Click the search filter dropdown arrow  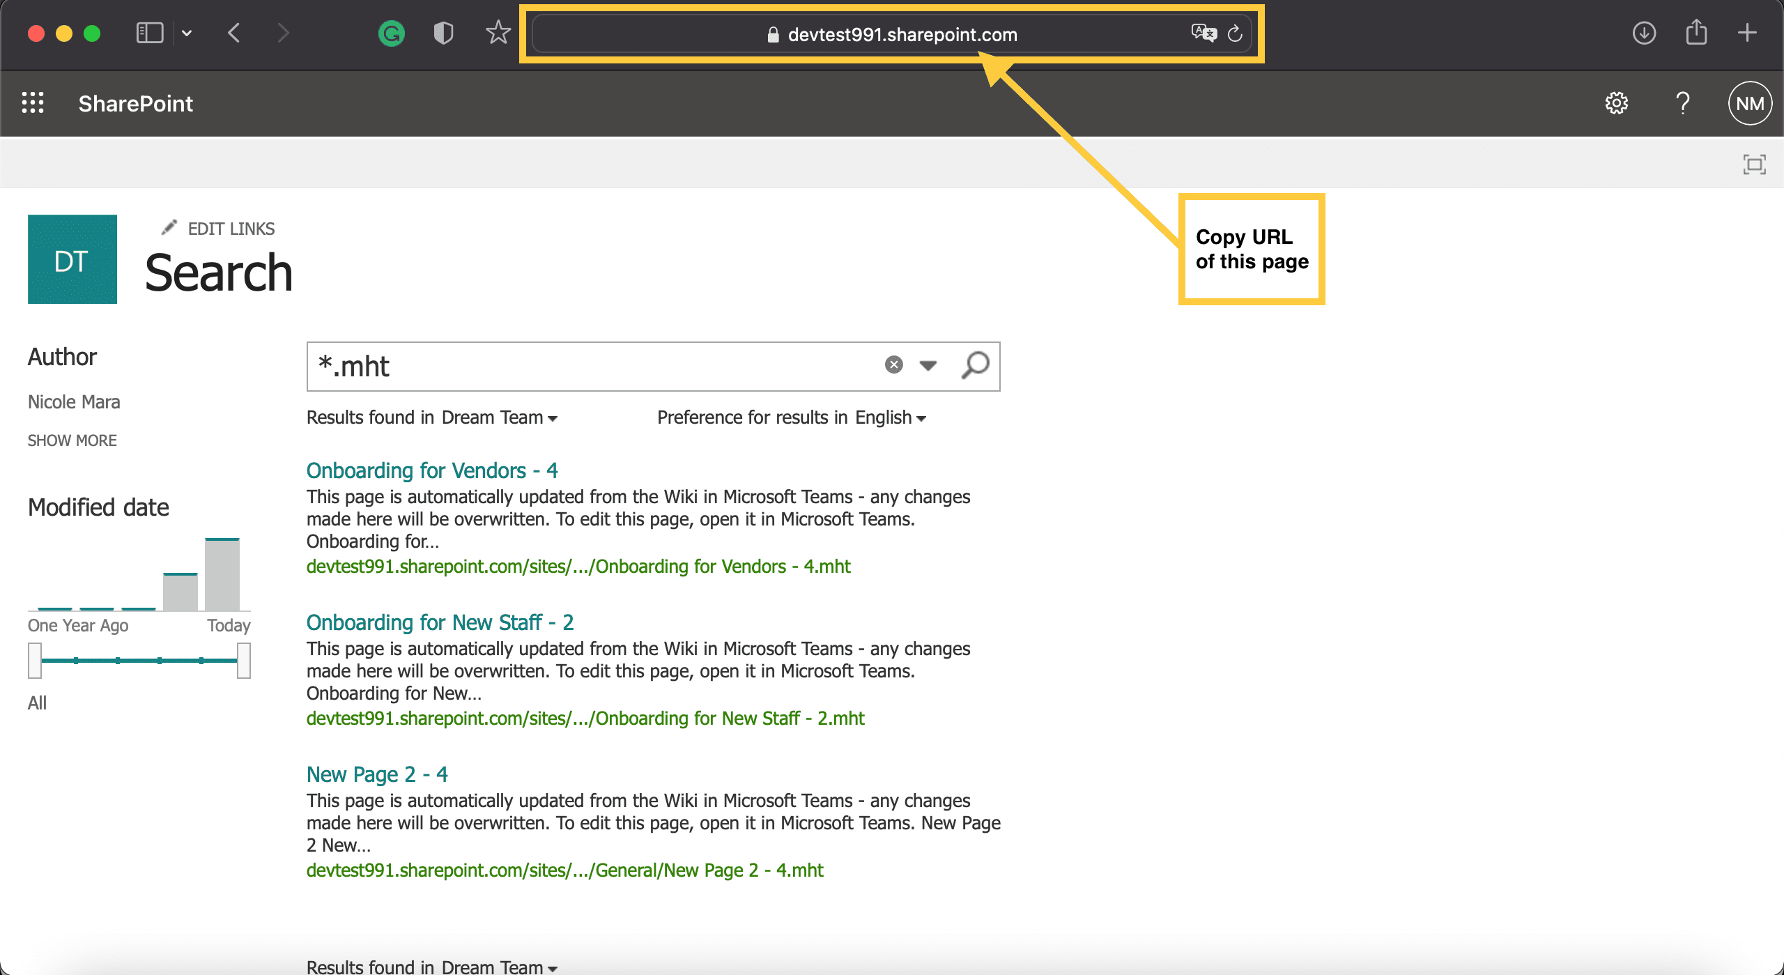click(932, 365)
